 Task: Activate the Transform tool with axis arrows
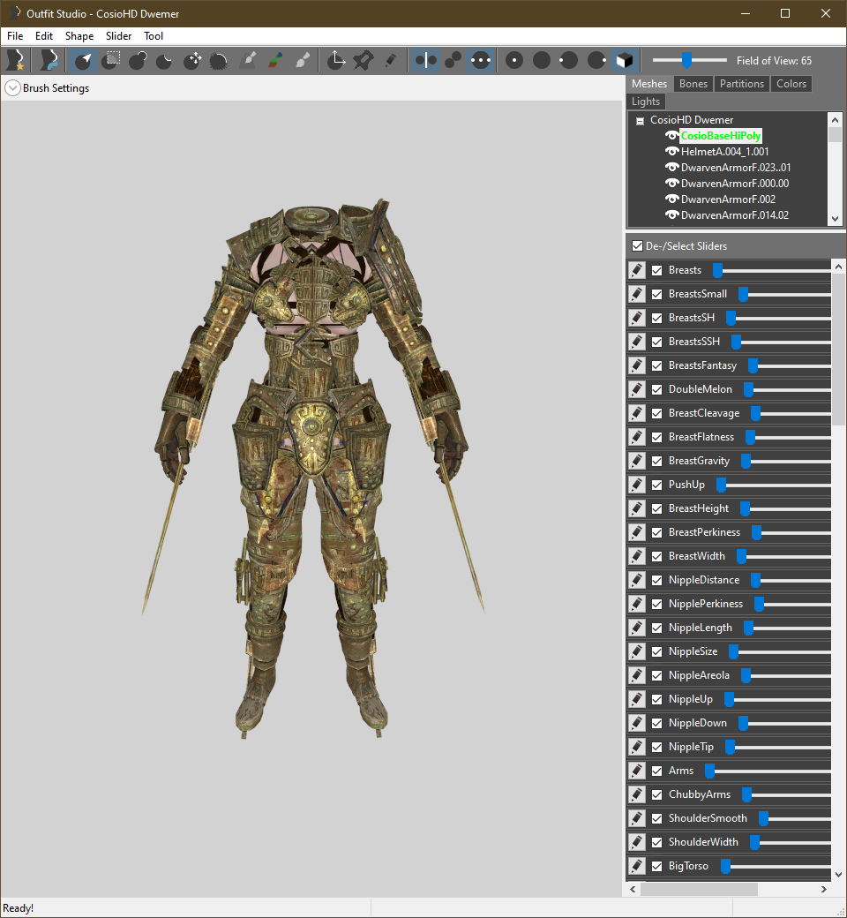point(336,60)
